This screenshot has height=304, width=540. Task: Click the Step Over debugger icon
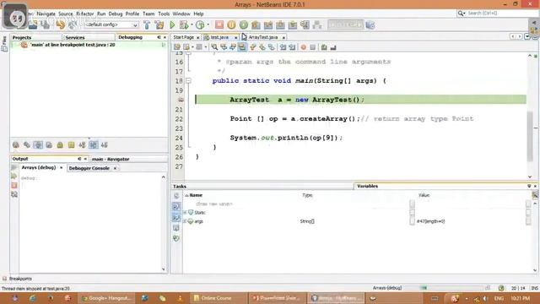(256, 24)
